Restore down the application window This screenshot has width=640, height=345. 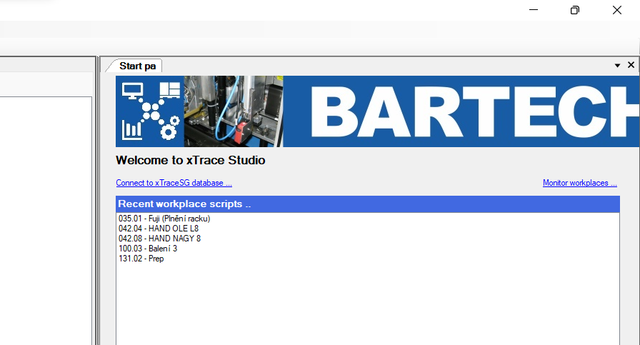point(575,10)
